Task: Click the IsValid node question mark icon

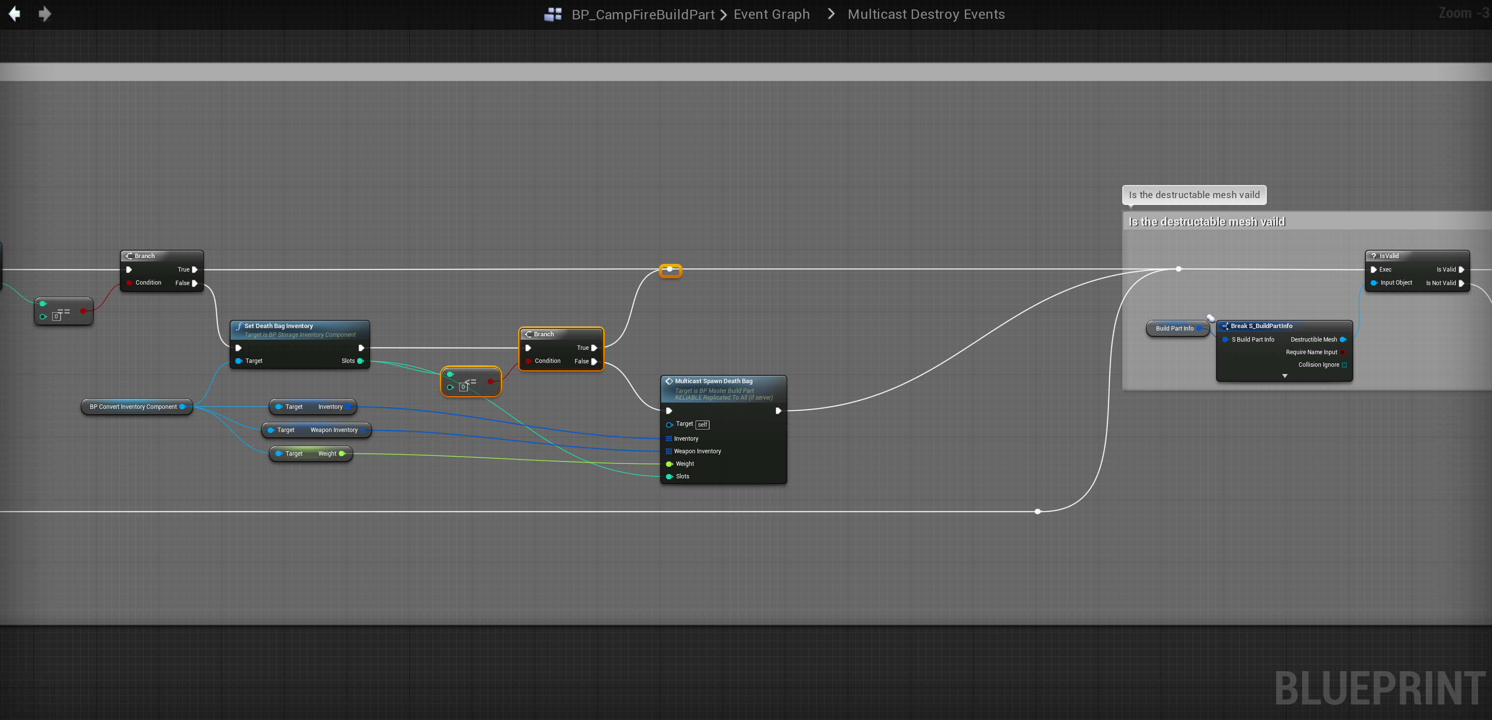Action: (x=1373, y=256)
